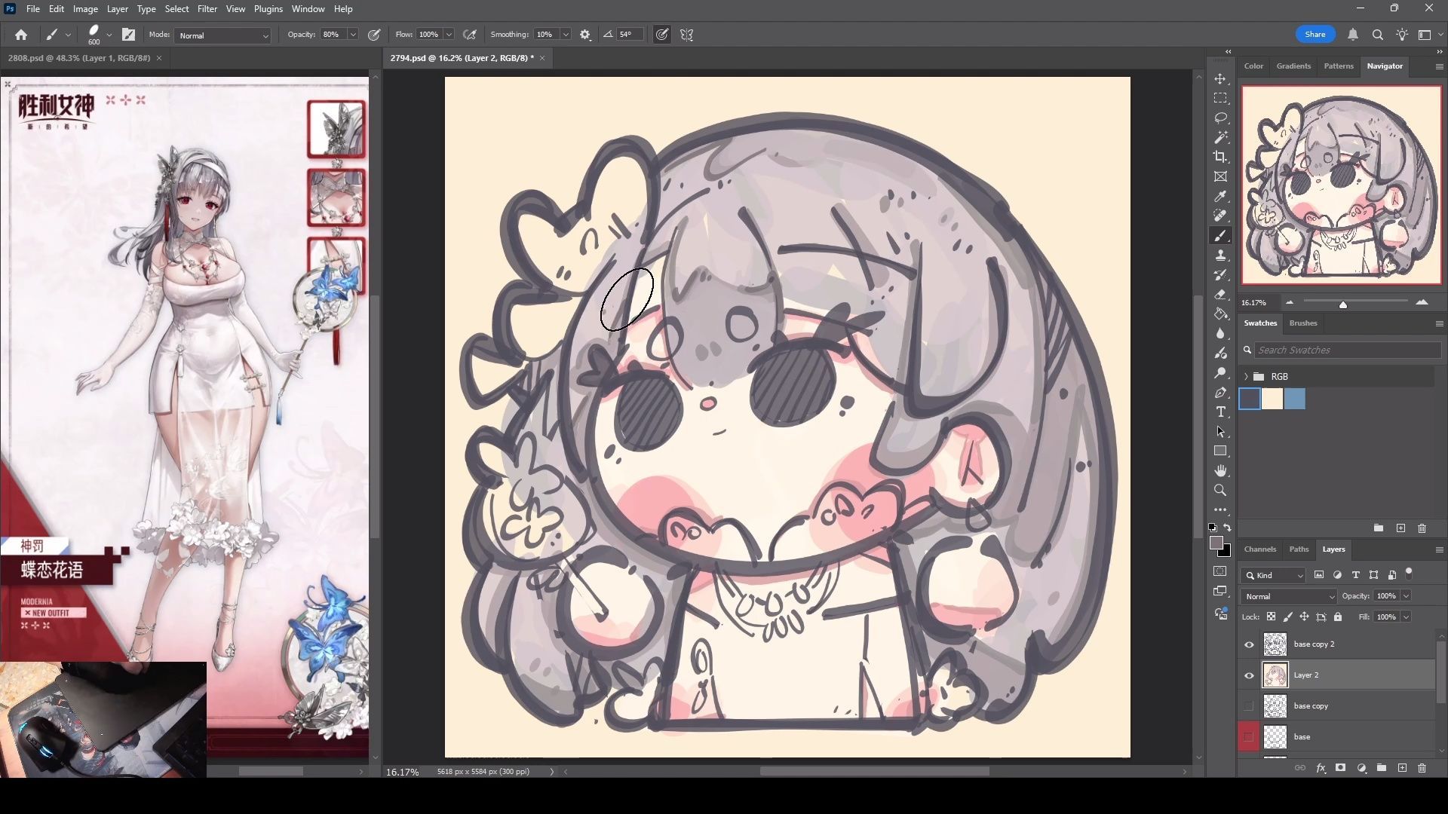1448x814 pixels.
Task: Open the Image menu
Action: pos(85,9)
